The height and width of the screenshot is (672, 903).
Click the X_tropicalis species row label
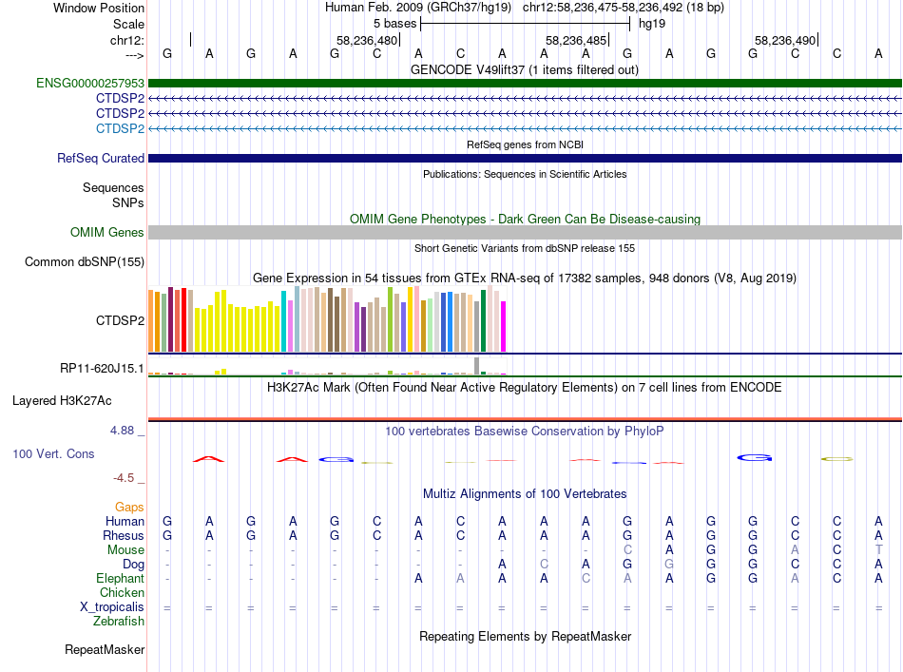(x=112, y=607)
